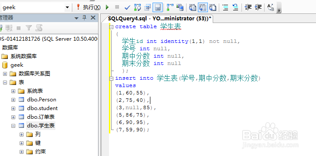Image resolution: width=316 pixels, height=156 pixels.
Task: Collapse the 表 folder
Action: pyautogui.click(x=5, y=82)
